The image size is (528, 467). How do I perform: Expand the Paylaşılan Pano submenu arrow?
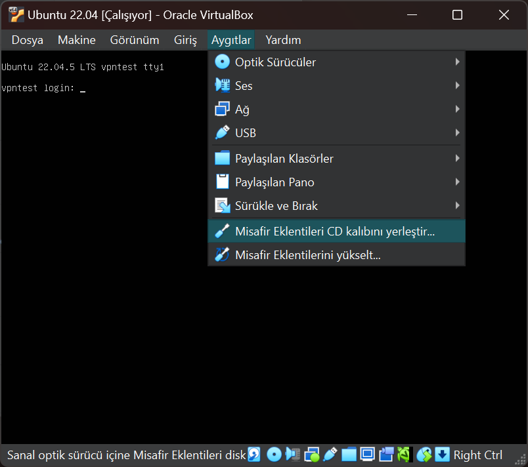(457, 182)
